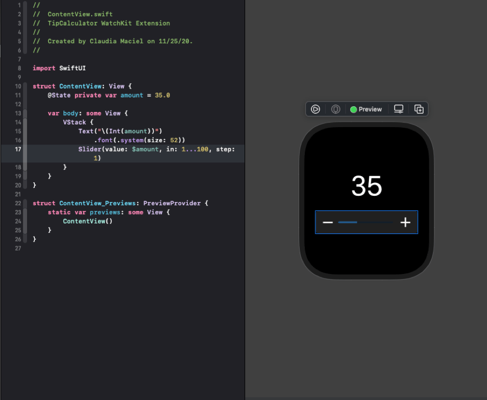Image resolution: width=487 pixels, height=400 pixels.
Task: Collapse the body property at line 13
Action: 25,114
